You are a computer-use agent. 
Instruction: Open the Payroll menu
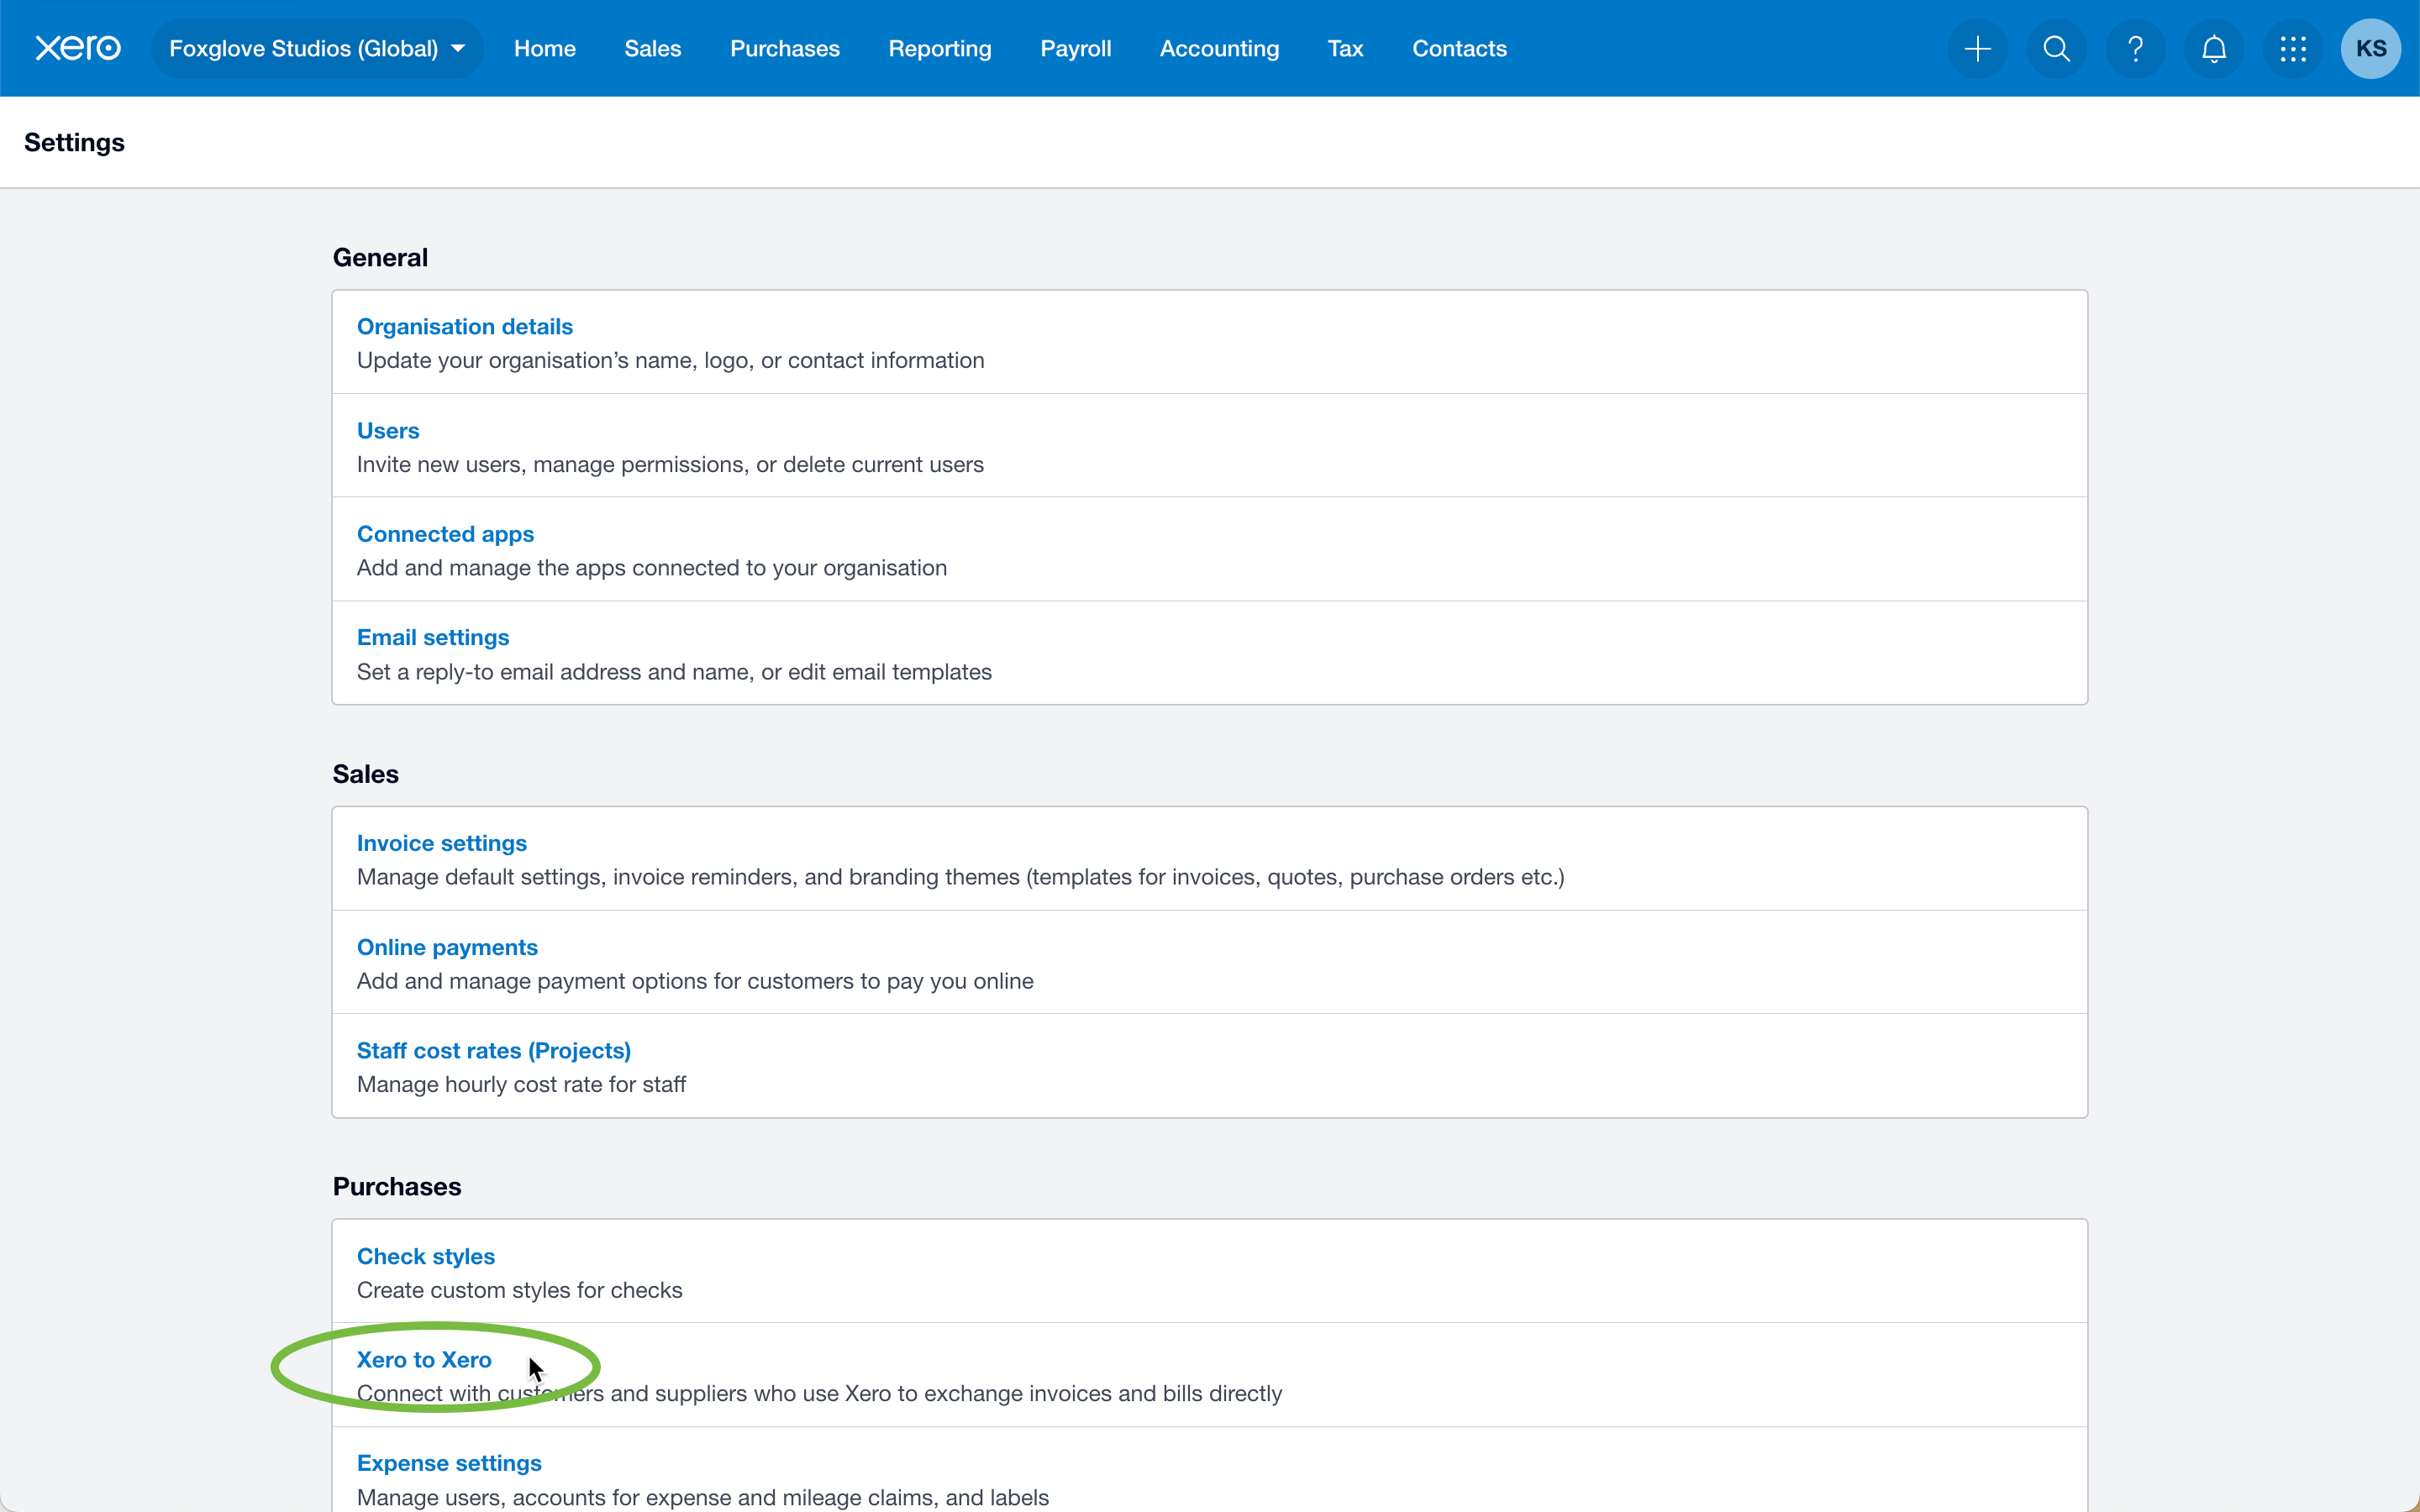(1075, 47)
